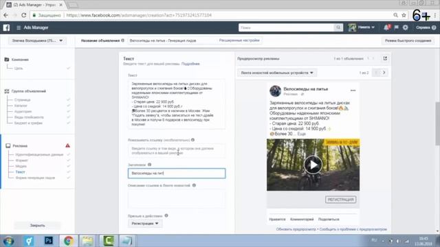Click info icon next to ad name label
The height and width of the screenshot is (247, 440).
coord(122,40)
